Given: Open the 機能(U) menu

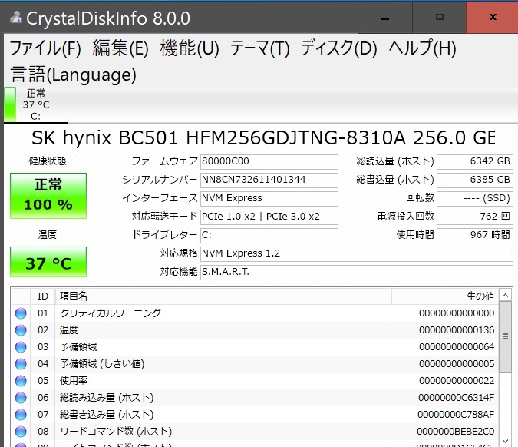Looking at the screenshot, I should pyautogui.click(x=190, y=48).
